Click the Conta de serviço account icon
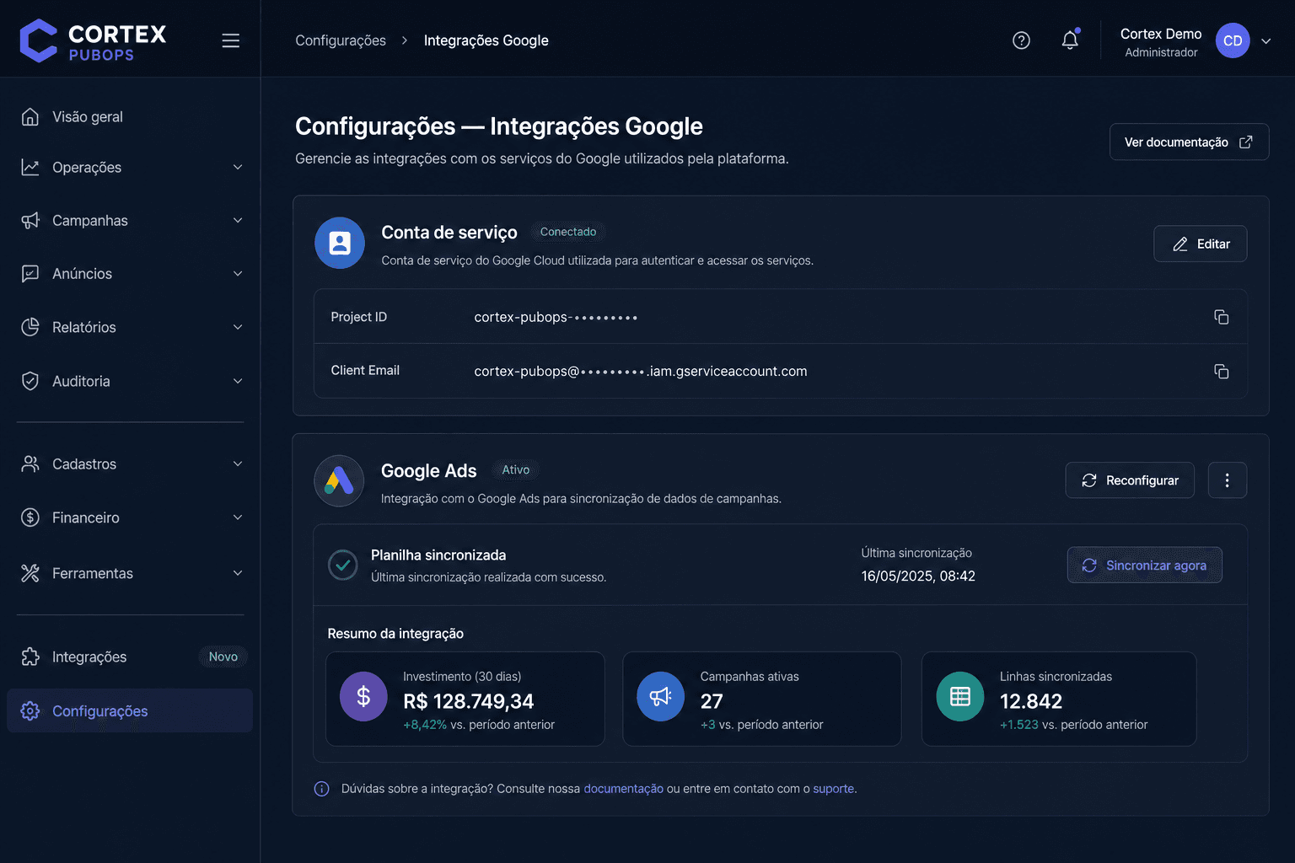 tap(340, 243)
